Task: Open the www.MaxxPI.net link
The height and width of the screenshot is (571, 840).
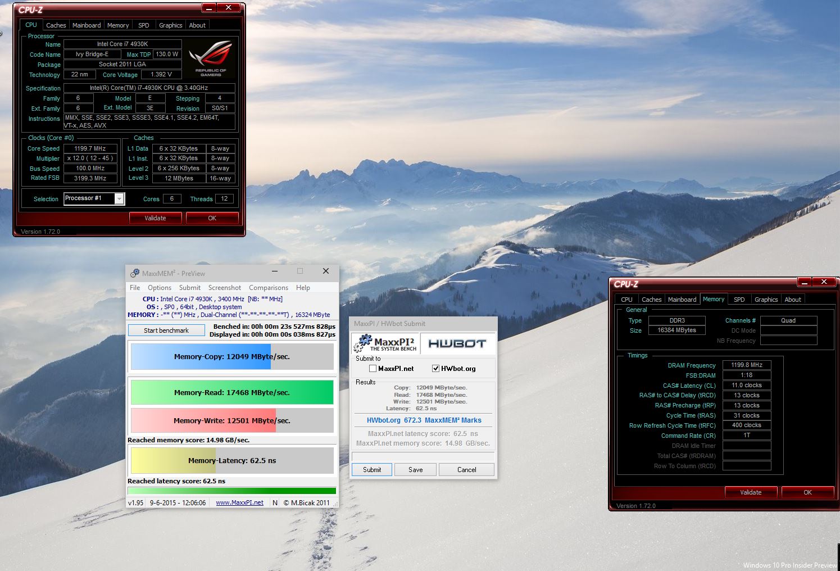Action: 239,503
